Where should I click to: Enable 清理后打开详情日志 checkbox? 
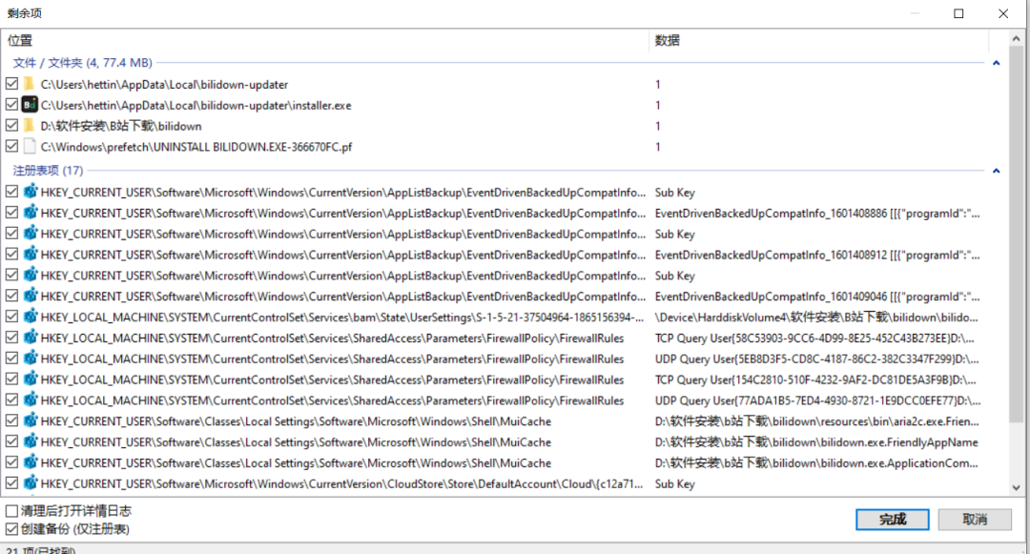(11, 511)
